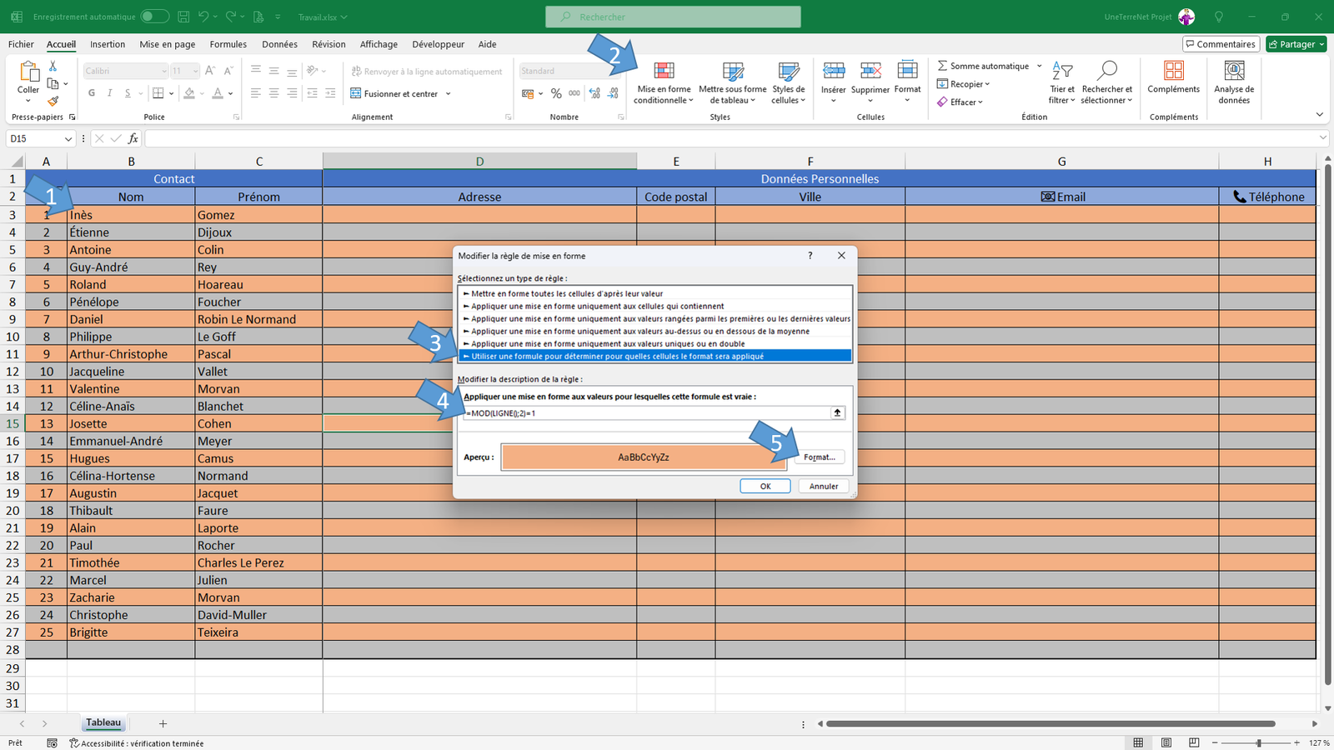Screen dimensions: 1334x750
Task: Click the zoom slider handle
Action: 1259,742
